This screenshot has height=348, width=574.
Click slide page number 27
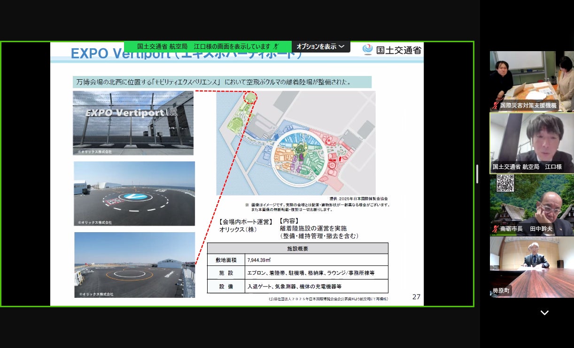coord(416,296)
